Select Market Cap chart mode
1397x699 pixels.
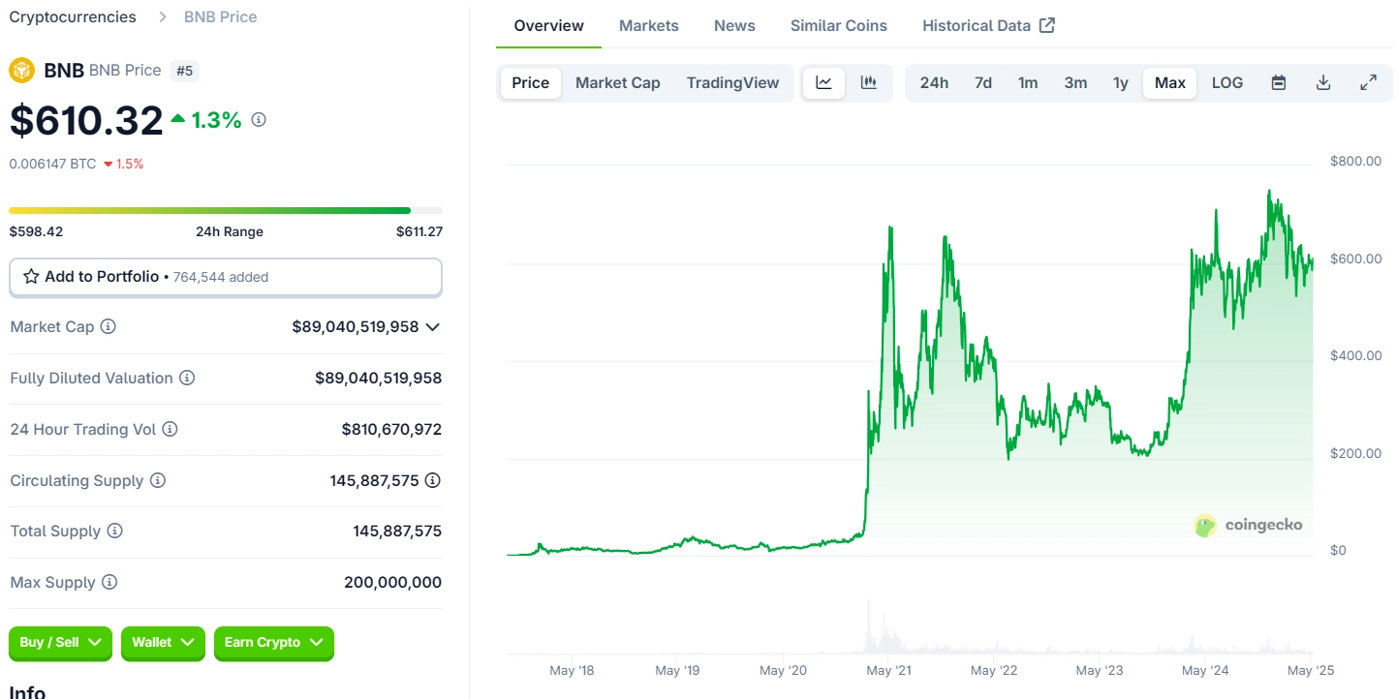(618, 83)
